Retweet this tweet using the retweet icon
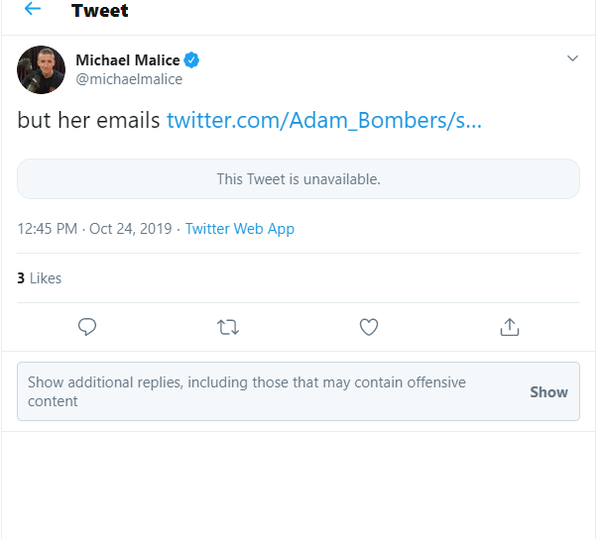602x539 pixels. (x=228, y=327)
